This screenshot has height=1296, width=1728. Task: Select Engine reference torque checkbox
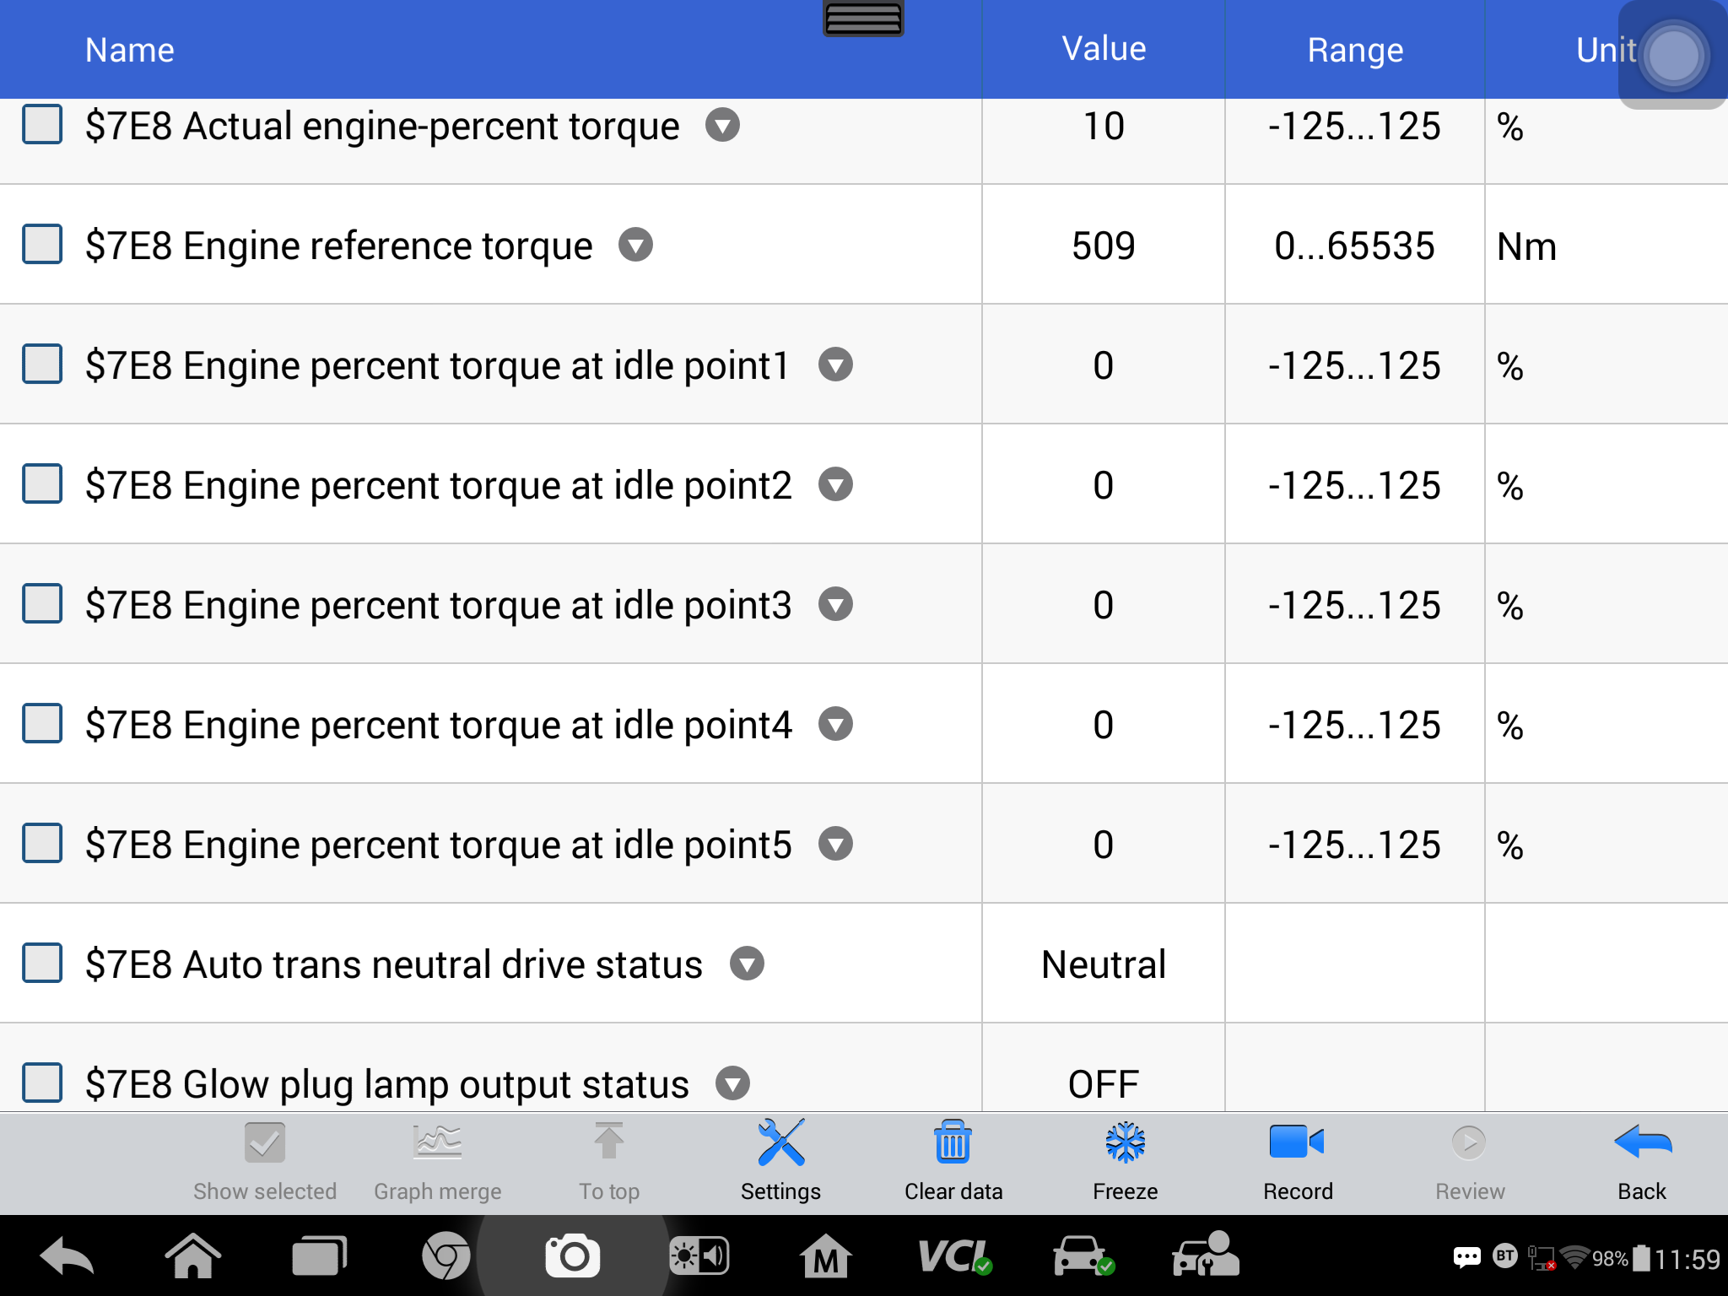(42, 245)
